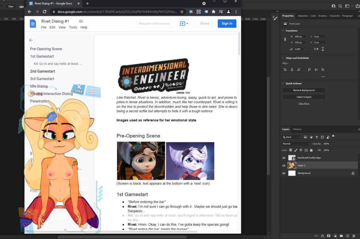This screenshot has height=239, width=360.
Task: Click the delete layer trash icon
Action: click(354, 236)
